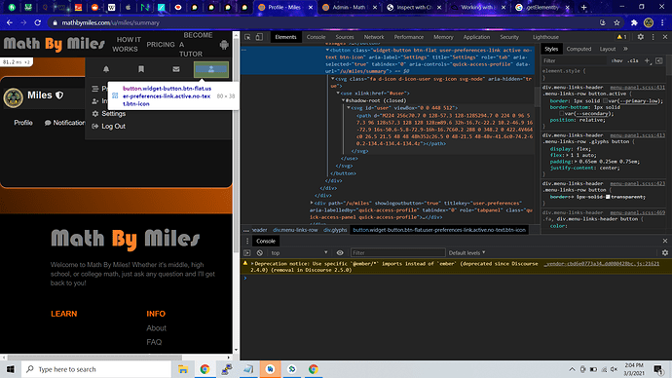Add new style rule with the plus icon
This screenshot has width=672, height=378.
click(x=647, y=60)
